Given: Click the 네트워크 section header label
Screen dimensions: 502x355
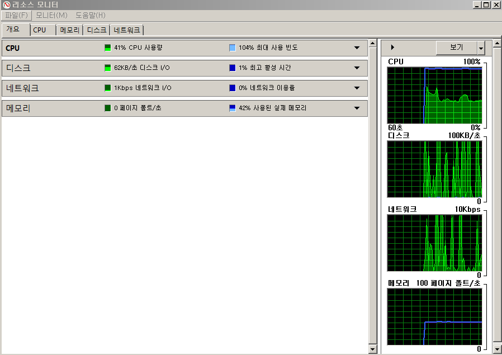Looking at the screenshot, I should tap(22, 88).
